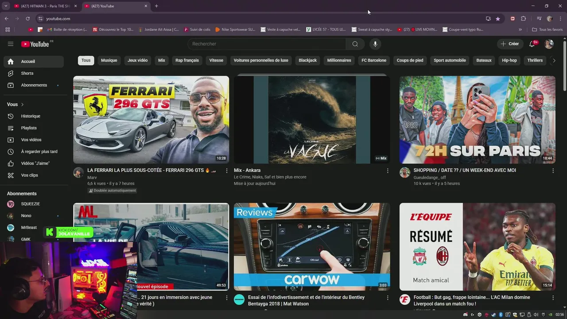Select the Blackjack filter chip
Viewport: 567px width, 319px height.
pyautogui.click(x=307, y=60)
